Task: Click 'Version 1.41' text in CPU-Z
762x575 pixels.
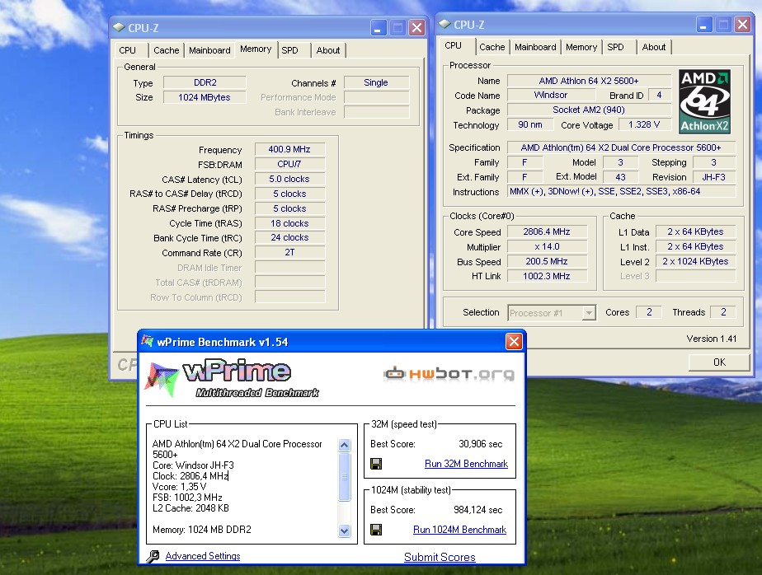Action: (x=712, y=339)
